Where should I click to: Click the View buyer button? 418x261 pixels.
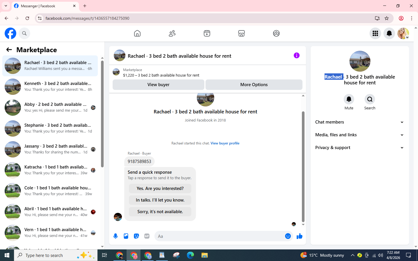pos(158,85)
